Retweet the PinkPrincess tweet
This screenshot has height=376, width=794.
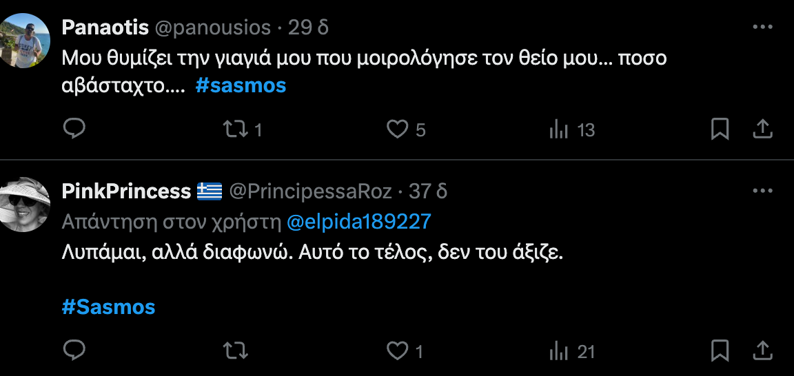pyautogui.click(x=236, y=351)
